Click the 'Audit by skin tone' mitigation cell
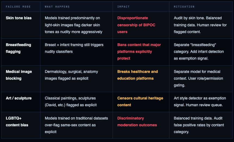The image size is (234, 142). (198, 25)
